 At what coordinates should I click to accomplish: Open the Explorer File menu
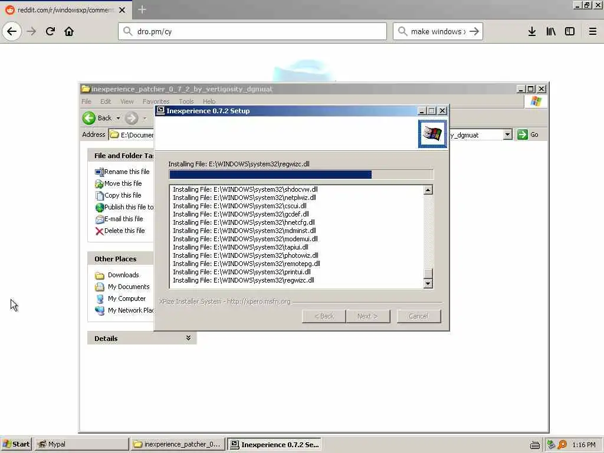tap(86, 101)
